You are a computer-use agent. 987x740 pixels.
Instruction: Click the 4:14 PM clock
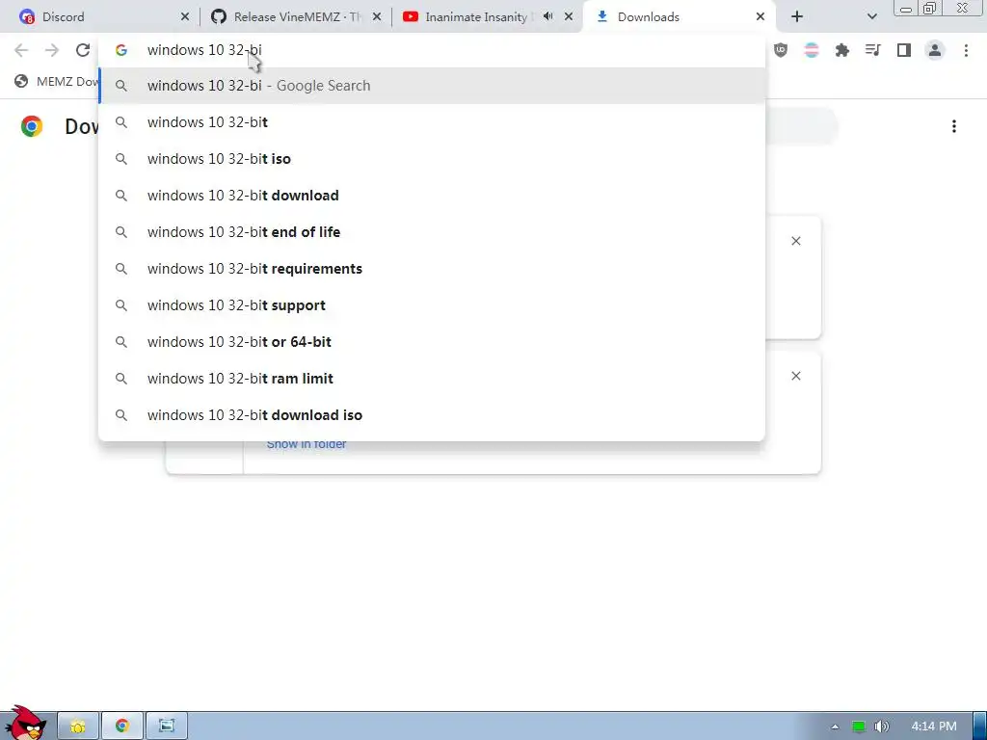click(933, 727)
